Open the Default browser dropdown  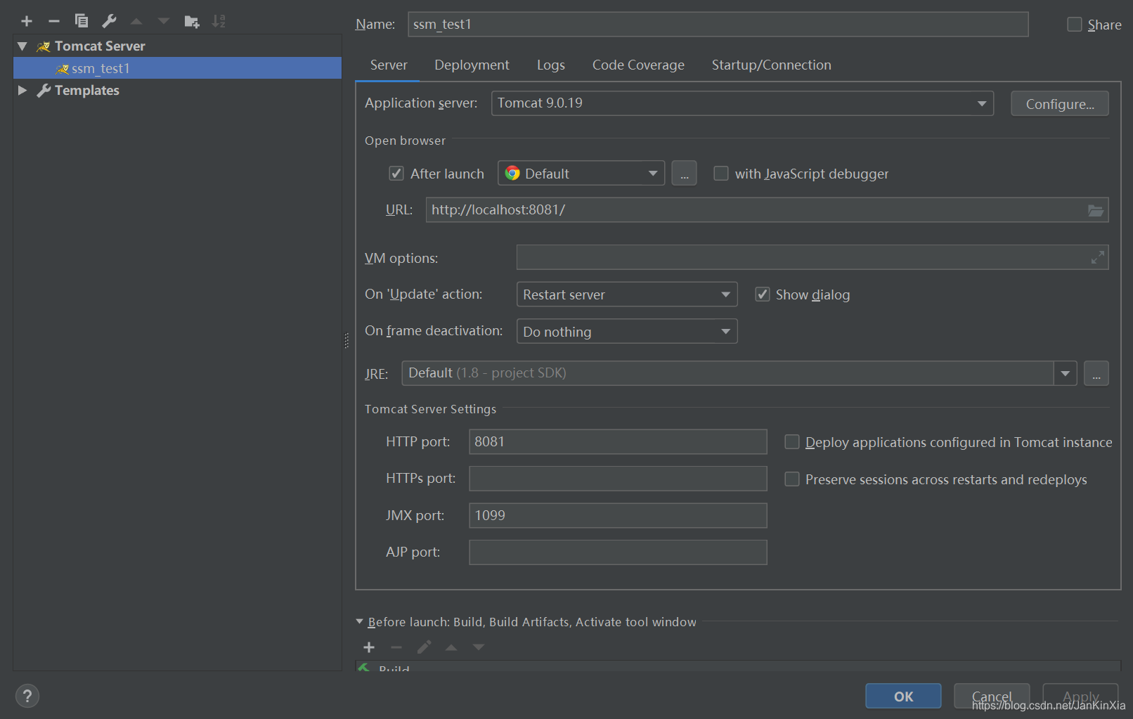coord(581,173)
